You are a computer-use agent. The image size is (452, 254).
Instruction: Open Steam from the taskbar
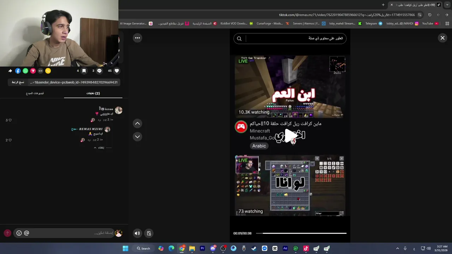coord(254,248)
